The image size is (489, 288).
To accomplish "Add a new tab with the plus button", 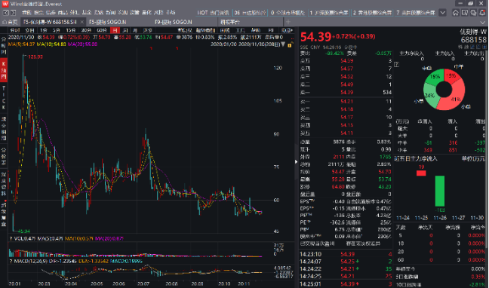I will [288, 22].
